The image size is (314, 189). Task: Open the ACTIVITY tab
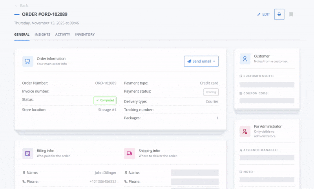63,34
